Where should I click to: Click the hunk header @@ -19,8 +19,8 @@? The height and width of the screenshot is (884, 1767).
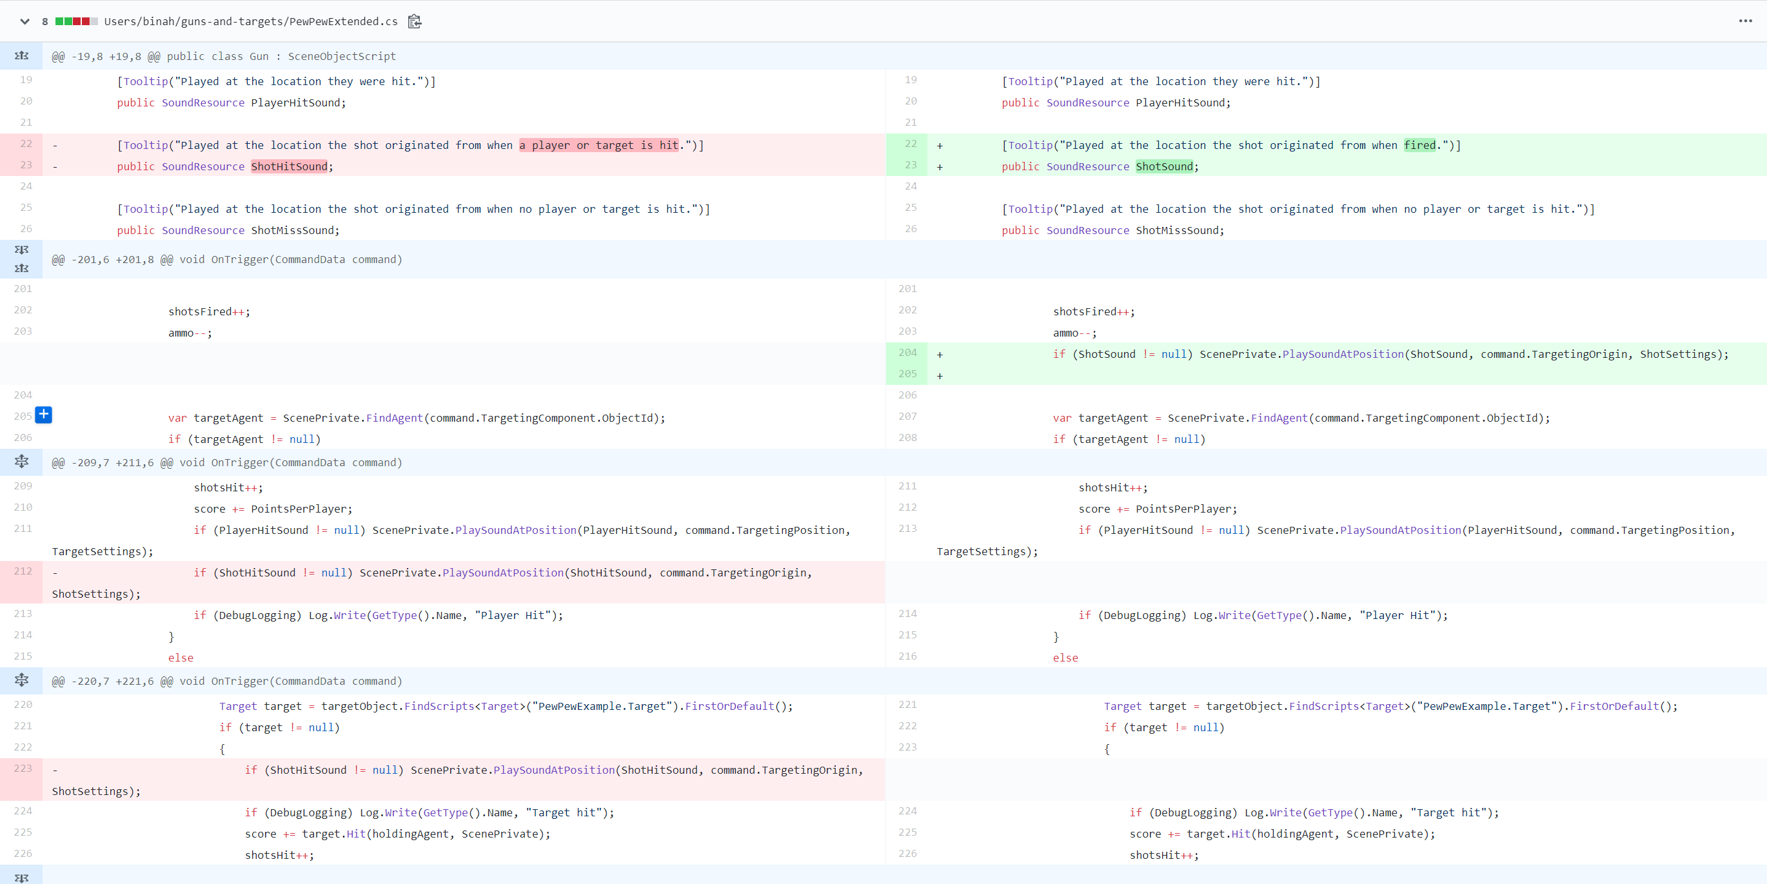[x=224, y=56]
